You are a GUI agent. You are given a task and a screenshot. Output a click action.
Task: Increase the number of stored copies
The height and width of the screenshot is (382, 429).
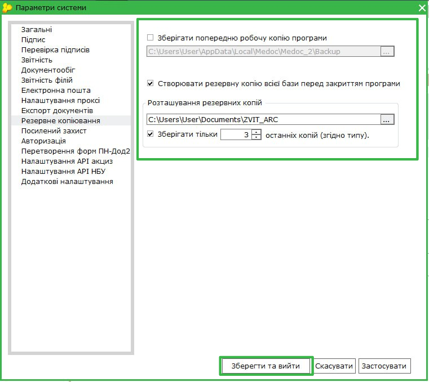tap(256, 132)
